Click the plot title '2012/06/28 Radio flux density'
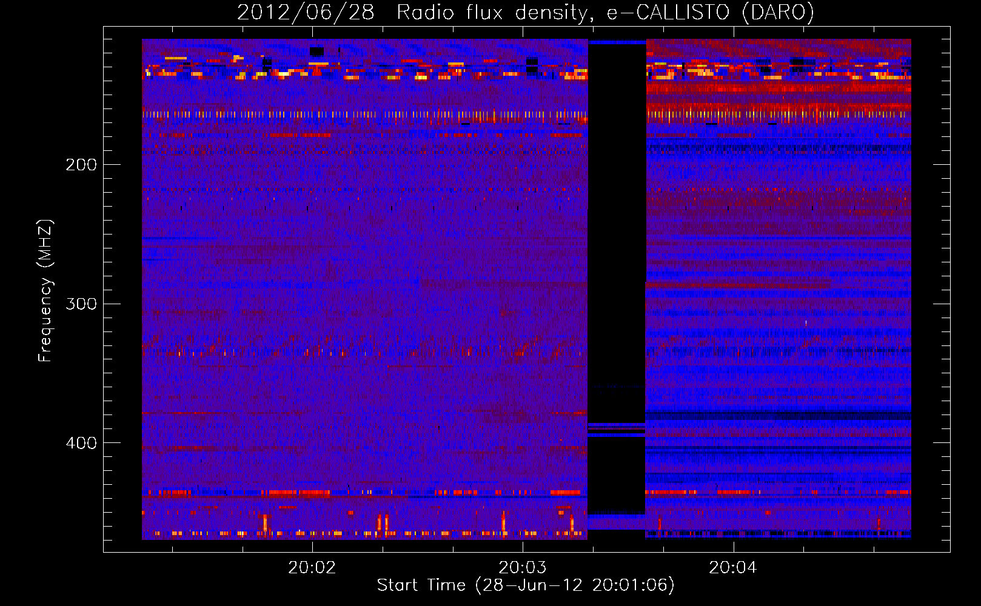This screenshot has width=981, height=606. pyautogui.click(x=525, y=12)
